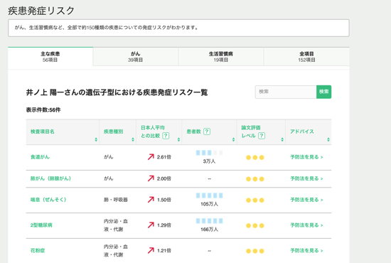View 予防法を見る for 食道がん
Screen dimensions: 391x263
(306, 157)
